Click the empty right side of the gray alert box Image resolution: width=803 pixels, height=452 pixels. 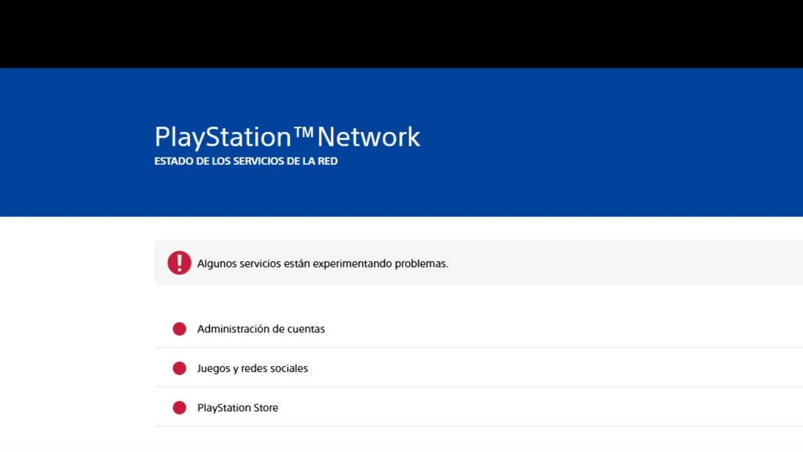tap(659, 263)
